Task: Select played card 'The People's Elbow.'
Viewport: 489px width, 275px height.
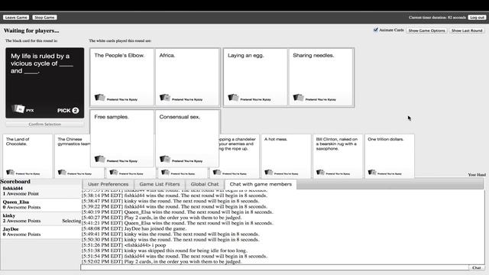Action: pos(122,77)
